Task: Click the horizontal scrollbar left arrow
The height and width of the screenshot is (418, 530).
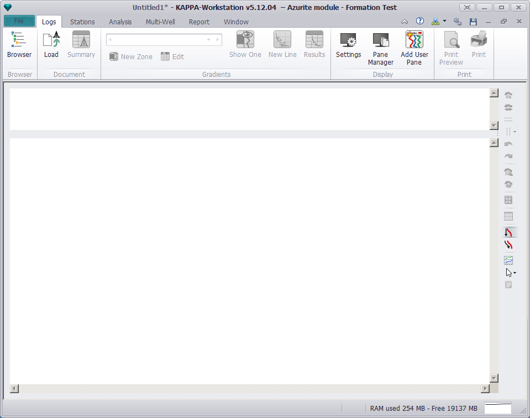Action: 14,389
